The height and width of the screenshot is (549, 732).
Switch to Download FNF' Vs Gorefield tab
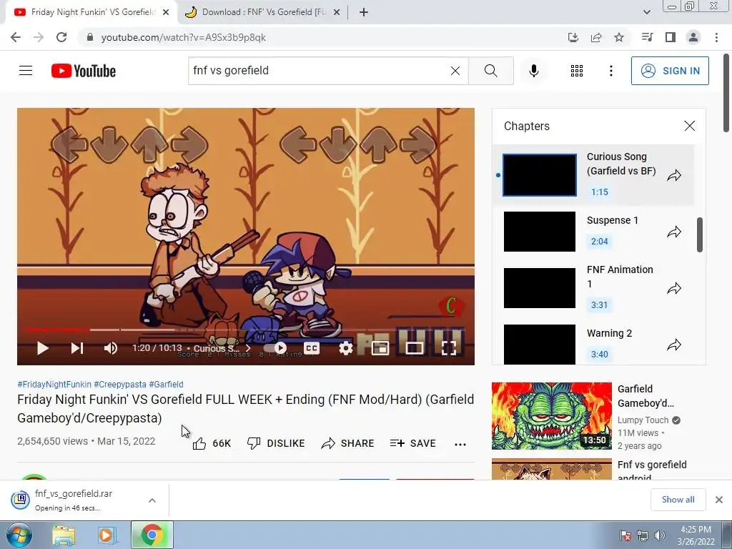pos(263,12)
